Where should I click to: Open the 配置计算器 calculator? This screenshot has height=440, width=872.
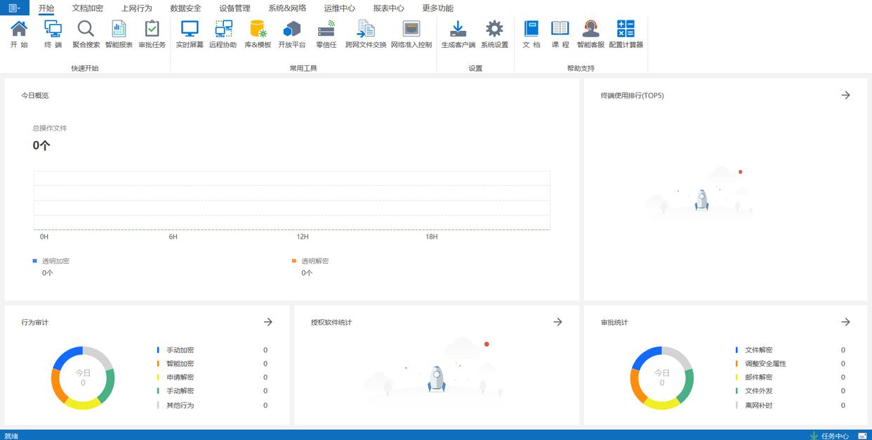pyautogui.click(x=626, y=29)
